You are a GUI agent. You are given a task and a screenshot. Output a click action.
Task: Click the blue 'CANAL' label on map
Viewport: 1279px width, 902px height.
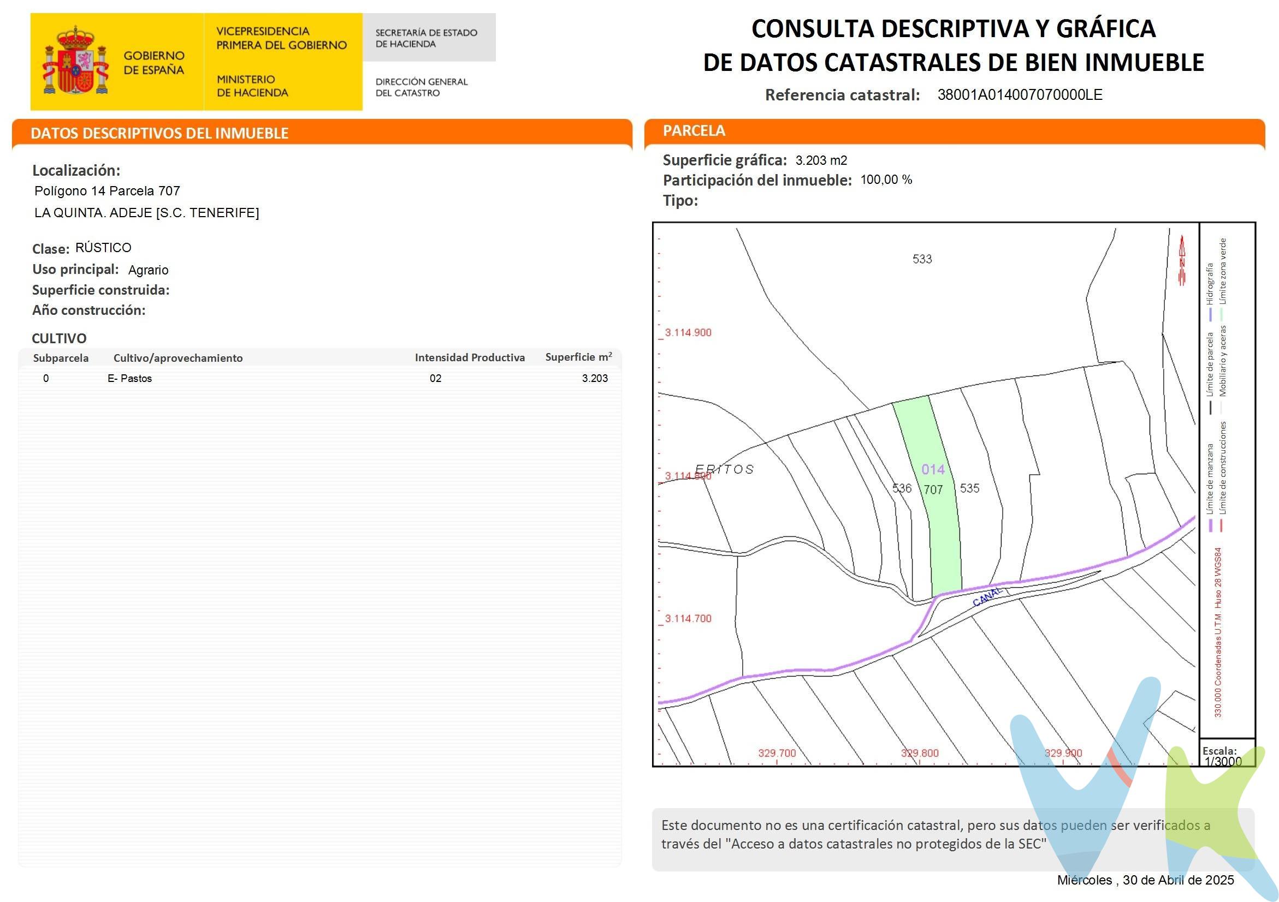point(988,597)
